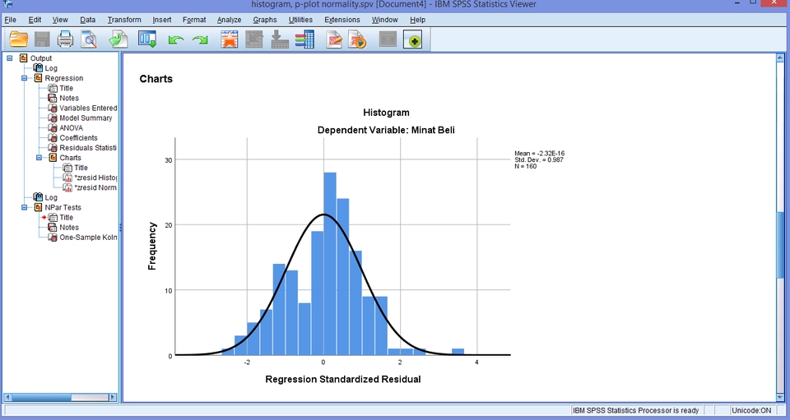Click 'IBM SPSS Statistics Processor is ready'
Screen dimensions: 790x420
coord(635,410)
